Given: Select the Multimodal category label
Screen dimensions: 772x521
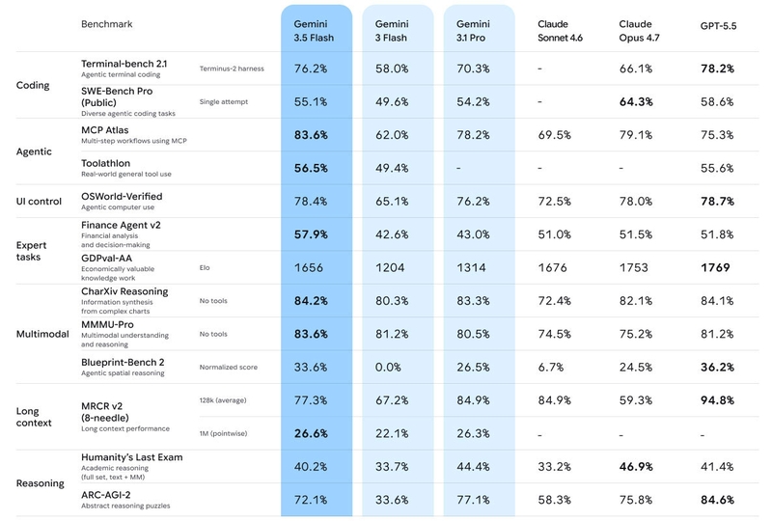Looking at the screenshot, I should 42,334.
